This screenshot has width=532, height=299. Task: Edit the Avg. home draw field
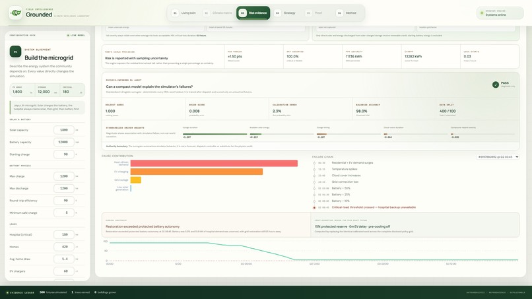pos(64,259)
